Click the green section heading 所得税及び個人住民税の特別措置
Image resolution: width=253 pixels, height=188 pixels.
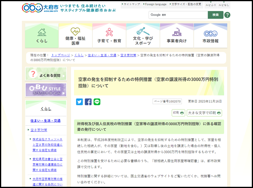[149, 127]
